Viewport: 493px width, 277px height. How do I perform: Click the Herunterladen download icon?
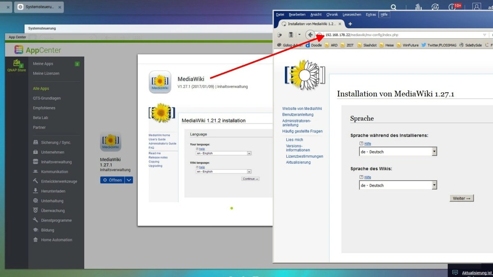coord(36,191)
